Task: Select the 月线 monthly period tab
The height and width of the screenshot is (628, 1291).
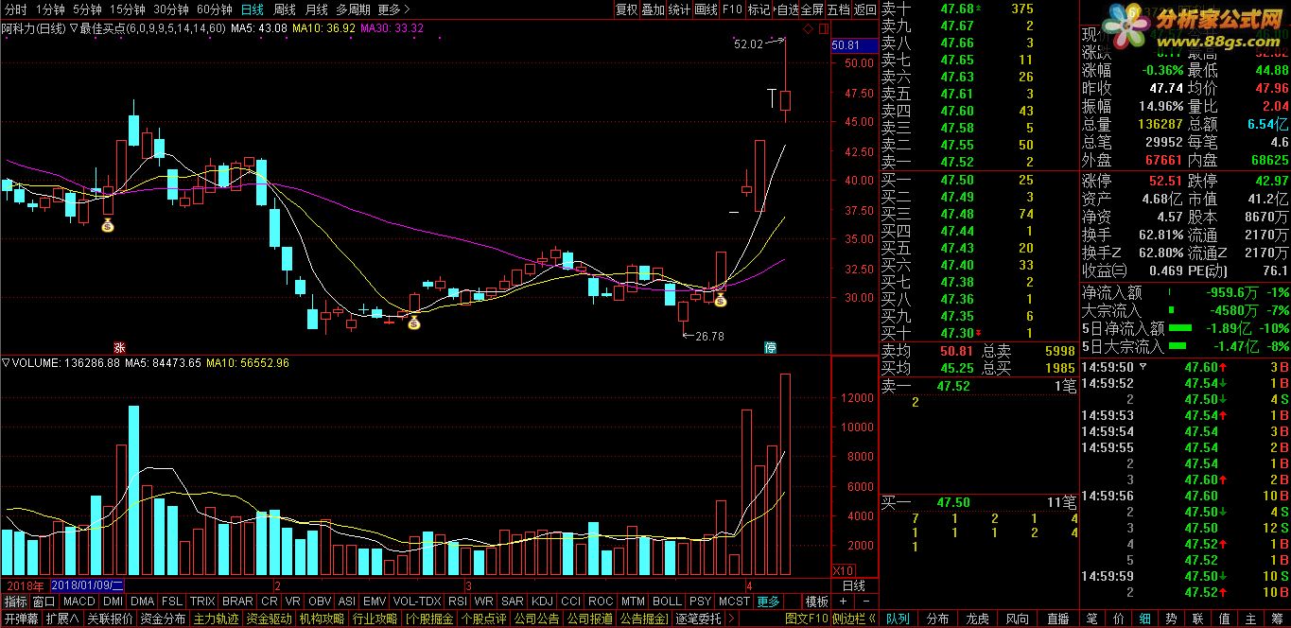Action: click(x=317, y=9)
